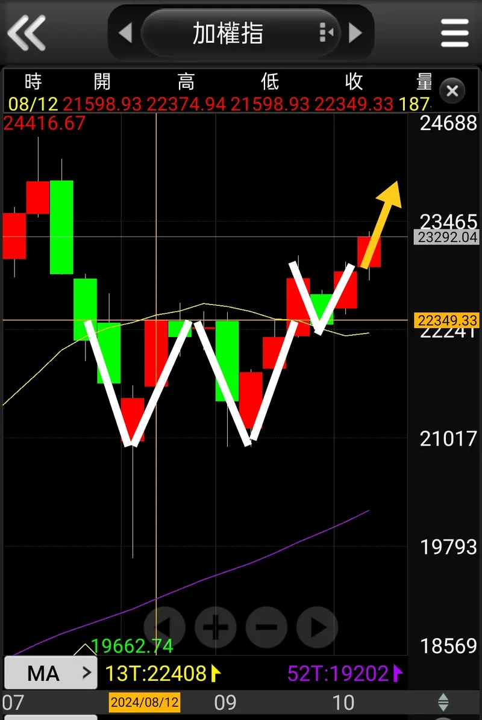Tap the double-chevron back icon
Image resolution: width=482 pixels, height=720 pixels.
pos(27,33)
